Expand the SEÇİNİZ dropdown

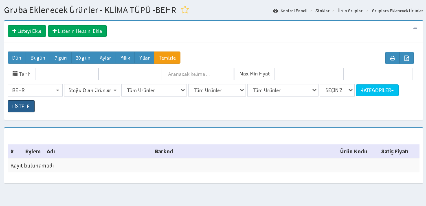pyautogui.click(x=337, y=90)
